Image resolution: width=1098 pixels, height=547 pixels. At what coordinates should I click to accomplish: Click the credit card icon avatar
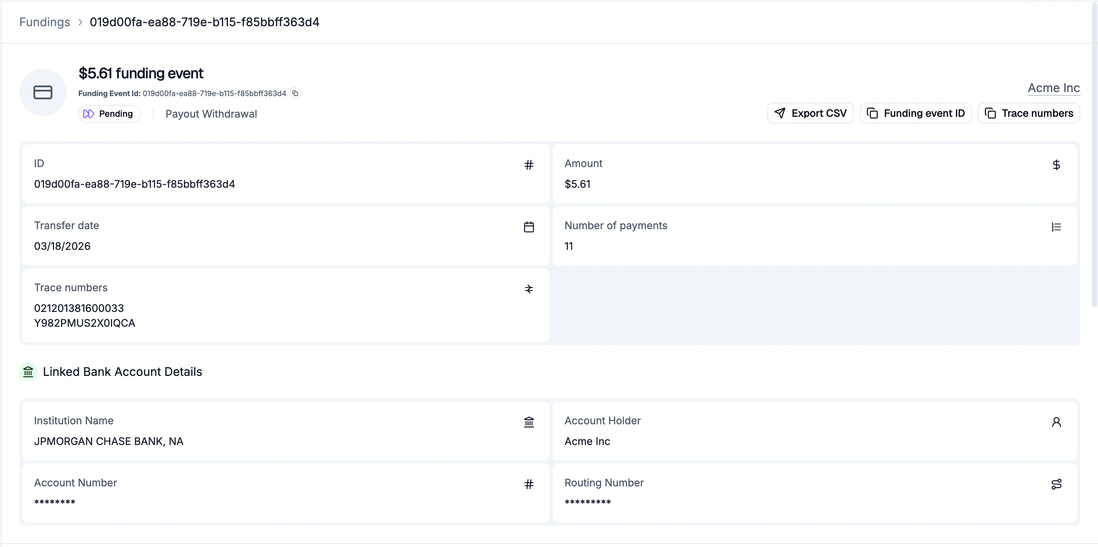point(43,92)
